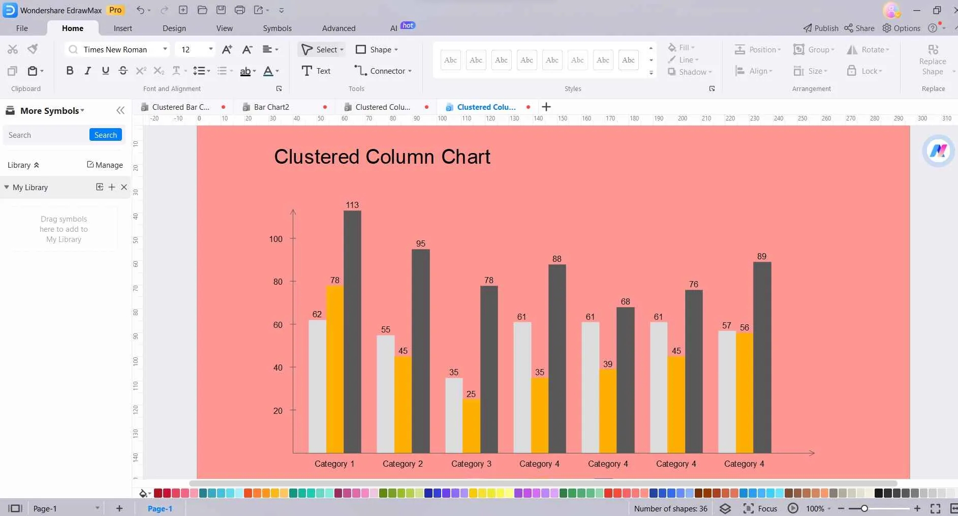Screen dimensions: 958x516
Task: Switch to the Design ribbon tab
Action: click(x=174, y=28)
